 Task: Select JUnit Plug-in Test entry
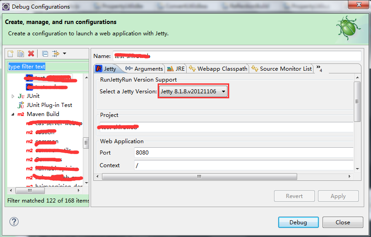tap(49, 105)
